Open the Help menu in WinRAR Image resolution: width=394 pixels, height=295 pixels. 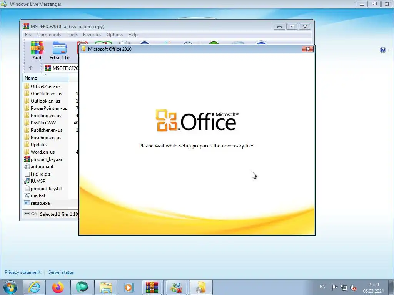(x=133, y=34)
